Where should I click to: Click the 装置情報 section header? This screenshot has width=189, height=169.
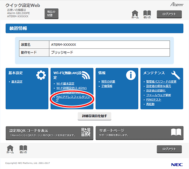pos(94,28)
